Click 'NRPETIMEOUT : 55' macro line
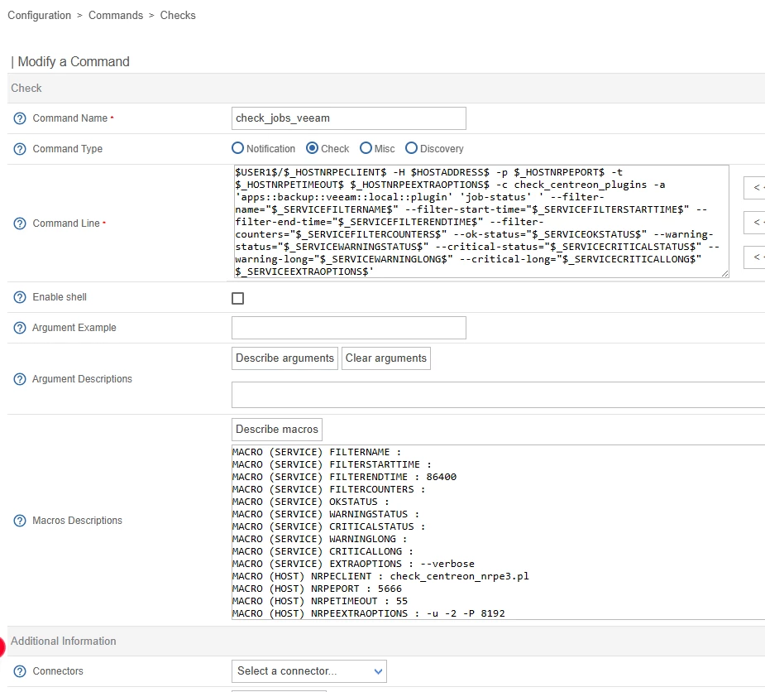The image size is (765, 692). click(x=320, y=601)
